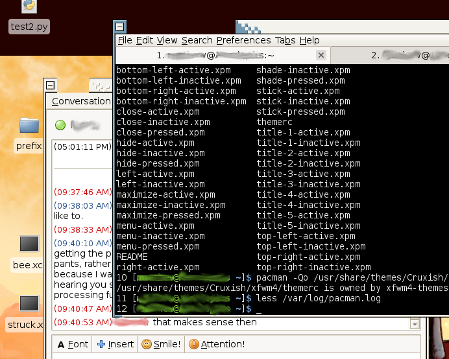449x359 pixels.
Task: Select the struck image file icon
Action: tap(29, 303)
